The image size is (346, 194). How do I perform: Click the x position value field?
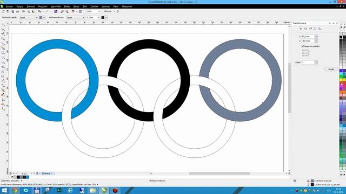click(308, 37)
